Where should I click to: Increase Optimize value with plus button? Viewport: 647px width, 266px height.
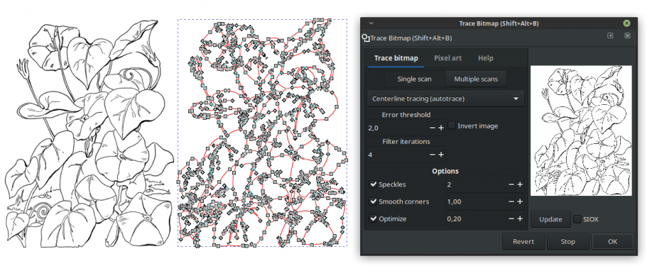pyautogui.click(x=520, y=219)
